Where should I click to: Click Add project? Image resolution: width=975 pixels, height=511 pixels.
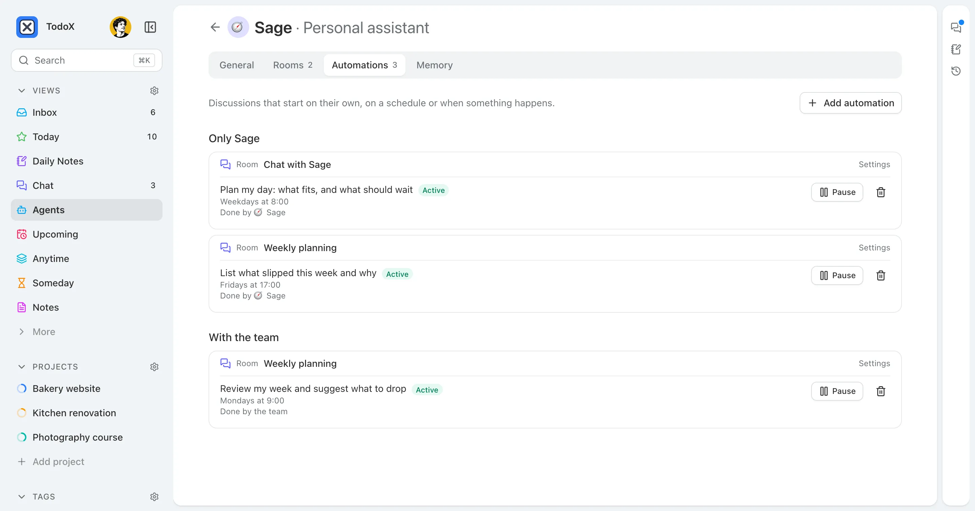pyautogui.click(x=87, y=462)
